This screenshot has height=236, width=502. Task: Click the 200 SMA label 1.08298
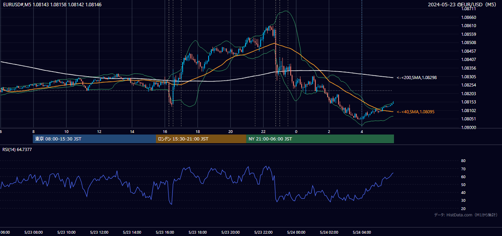click(x=417, y=78)
